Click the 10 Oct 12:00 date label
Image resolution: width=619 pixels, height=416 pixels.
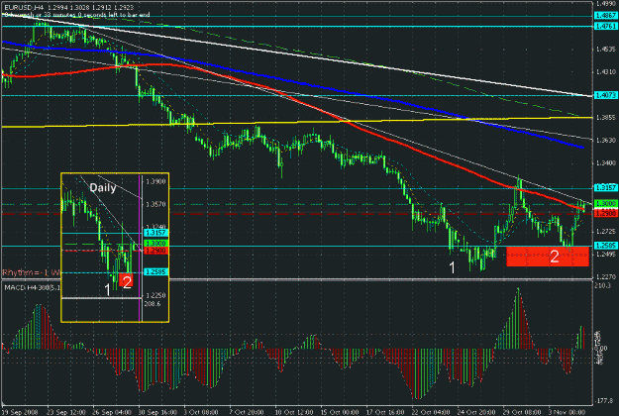(295, 412)
